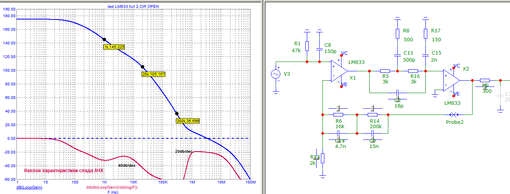510x194 pixels.
Task: Select the 4.7n capacitor symbol
Action: [x=338, y=133]
